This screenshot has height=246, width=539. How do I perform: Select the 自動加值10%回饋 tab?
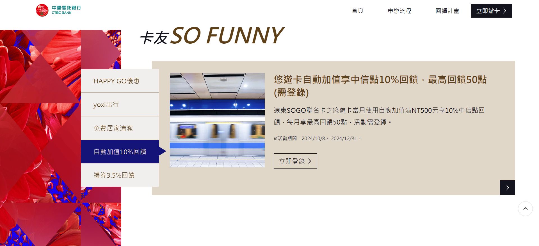tap(120, 151)
